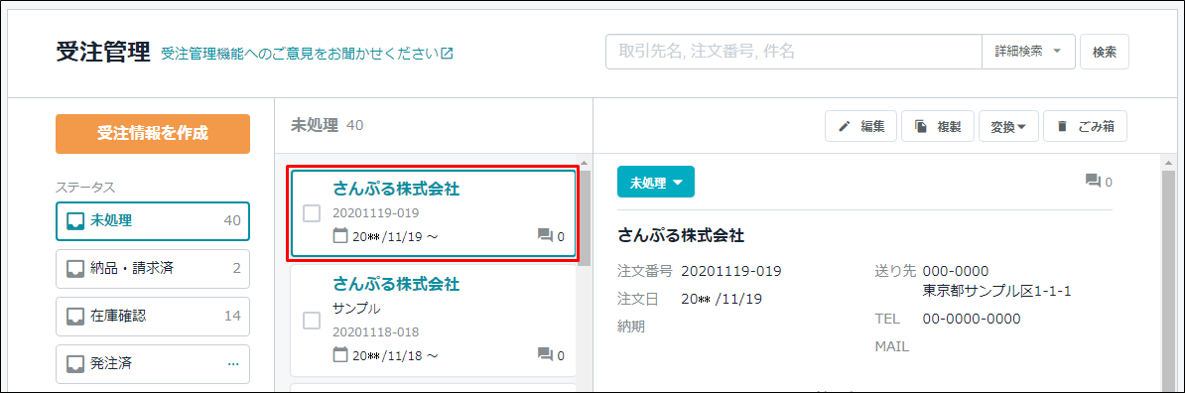
Task: Open さんぷる株式会社 order card 20201118-018
Action: 433,321
